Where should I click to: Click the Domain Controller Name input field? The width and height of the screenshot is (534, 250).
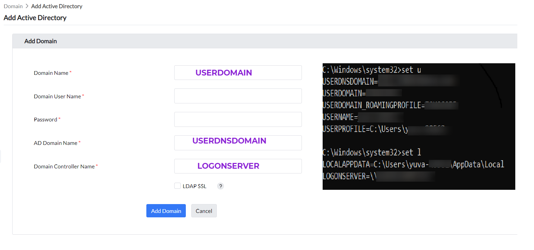(x=238, y=166)
